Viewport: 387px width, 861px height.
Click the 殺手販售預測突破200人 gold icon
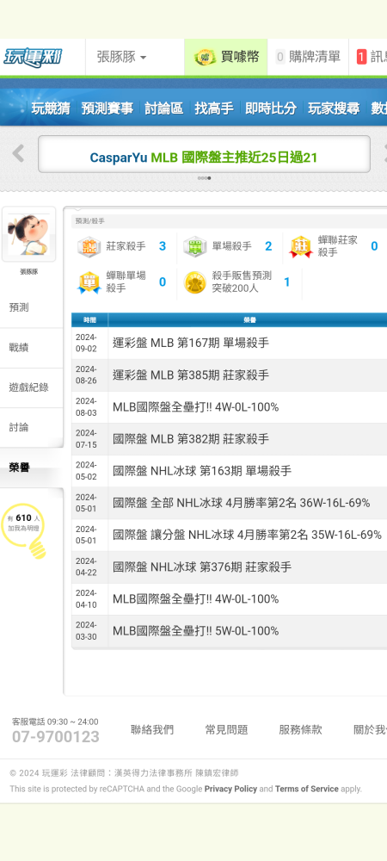(194, 282)
